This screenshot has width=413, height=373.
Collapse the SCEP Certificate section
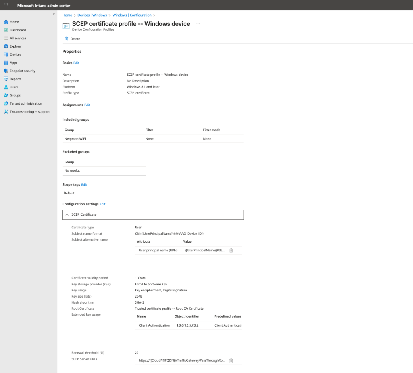pyautogui.click(x=67, y=214)
